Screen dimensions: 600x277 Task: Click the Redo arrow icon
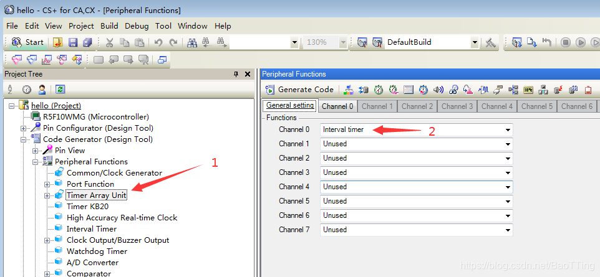click(173, 42)
